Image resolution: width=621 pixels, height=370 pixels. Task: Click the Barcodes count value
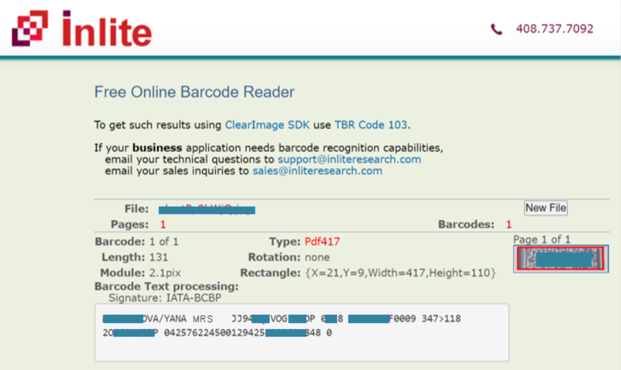508,225
